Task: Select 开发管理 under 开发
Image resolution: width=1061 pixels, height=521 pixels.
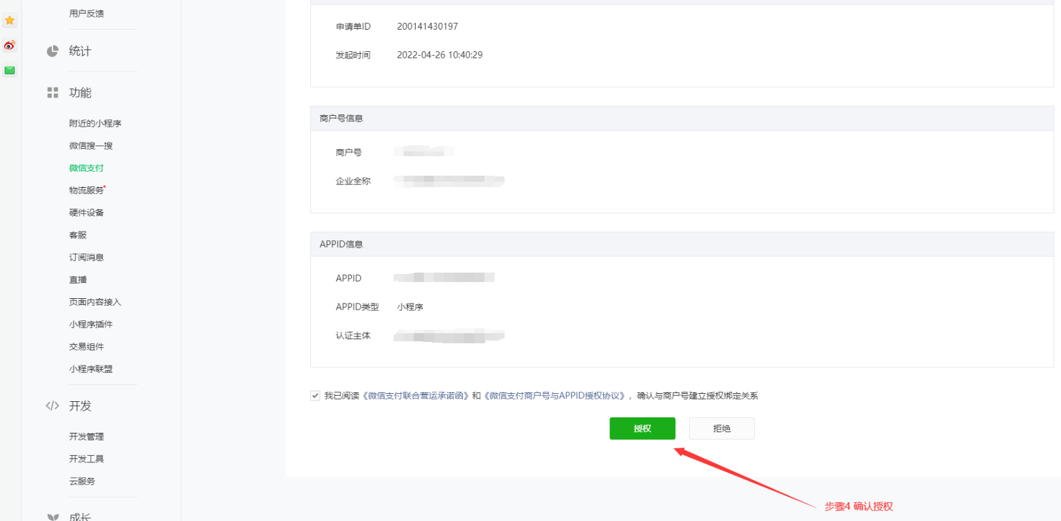Action: [86, 437]
